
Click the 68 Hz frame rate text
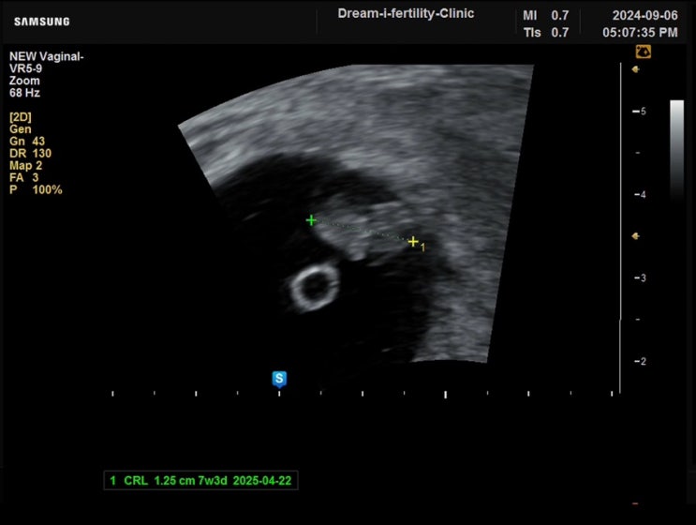[x=24, y=93]
